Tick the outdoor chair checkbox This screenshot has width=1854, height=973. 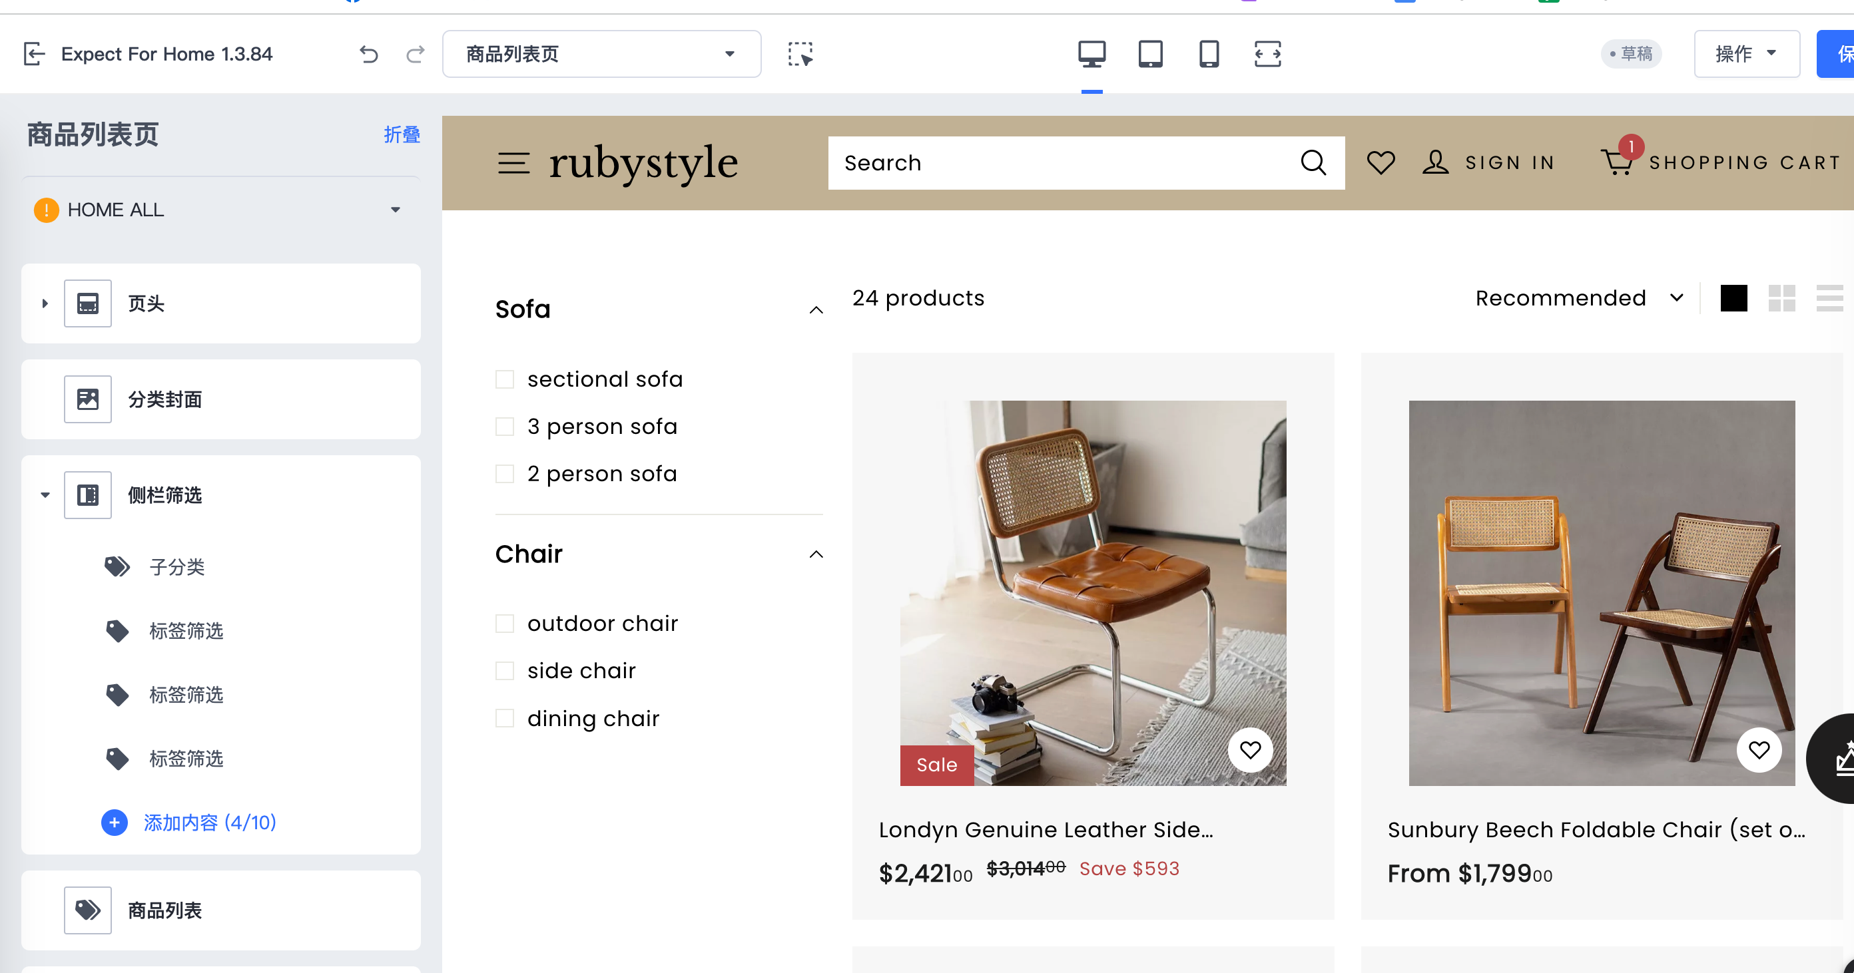tap(505, 623)
